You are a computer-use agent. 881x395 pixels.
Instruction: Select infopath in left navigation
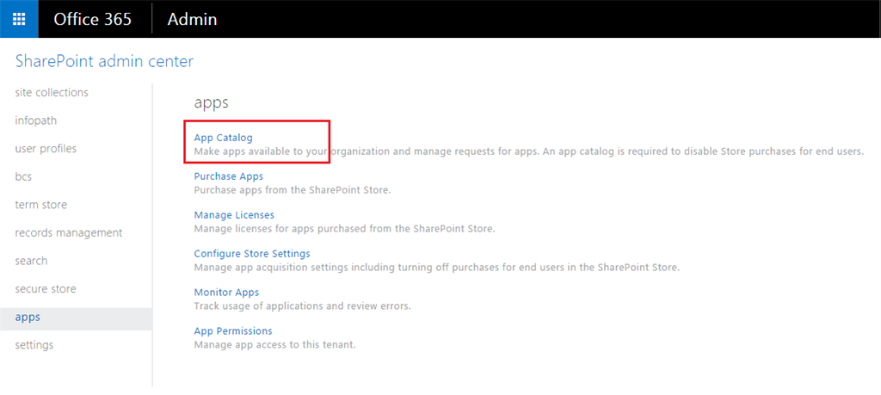[36, 120]
